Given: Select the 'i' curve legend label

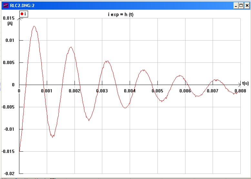Looking at the screenshot, I should pos(25,14).
